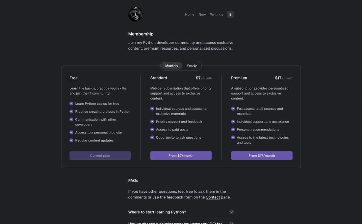Image resolution: width=362 pixels, height=224 pixels.
Task: Select Monthly billing option
Action: (171, 66)
